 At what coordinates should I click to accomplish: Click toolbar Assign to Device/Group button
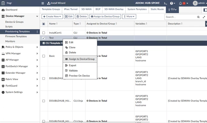[x=105, y=17]
